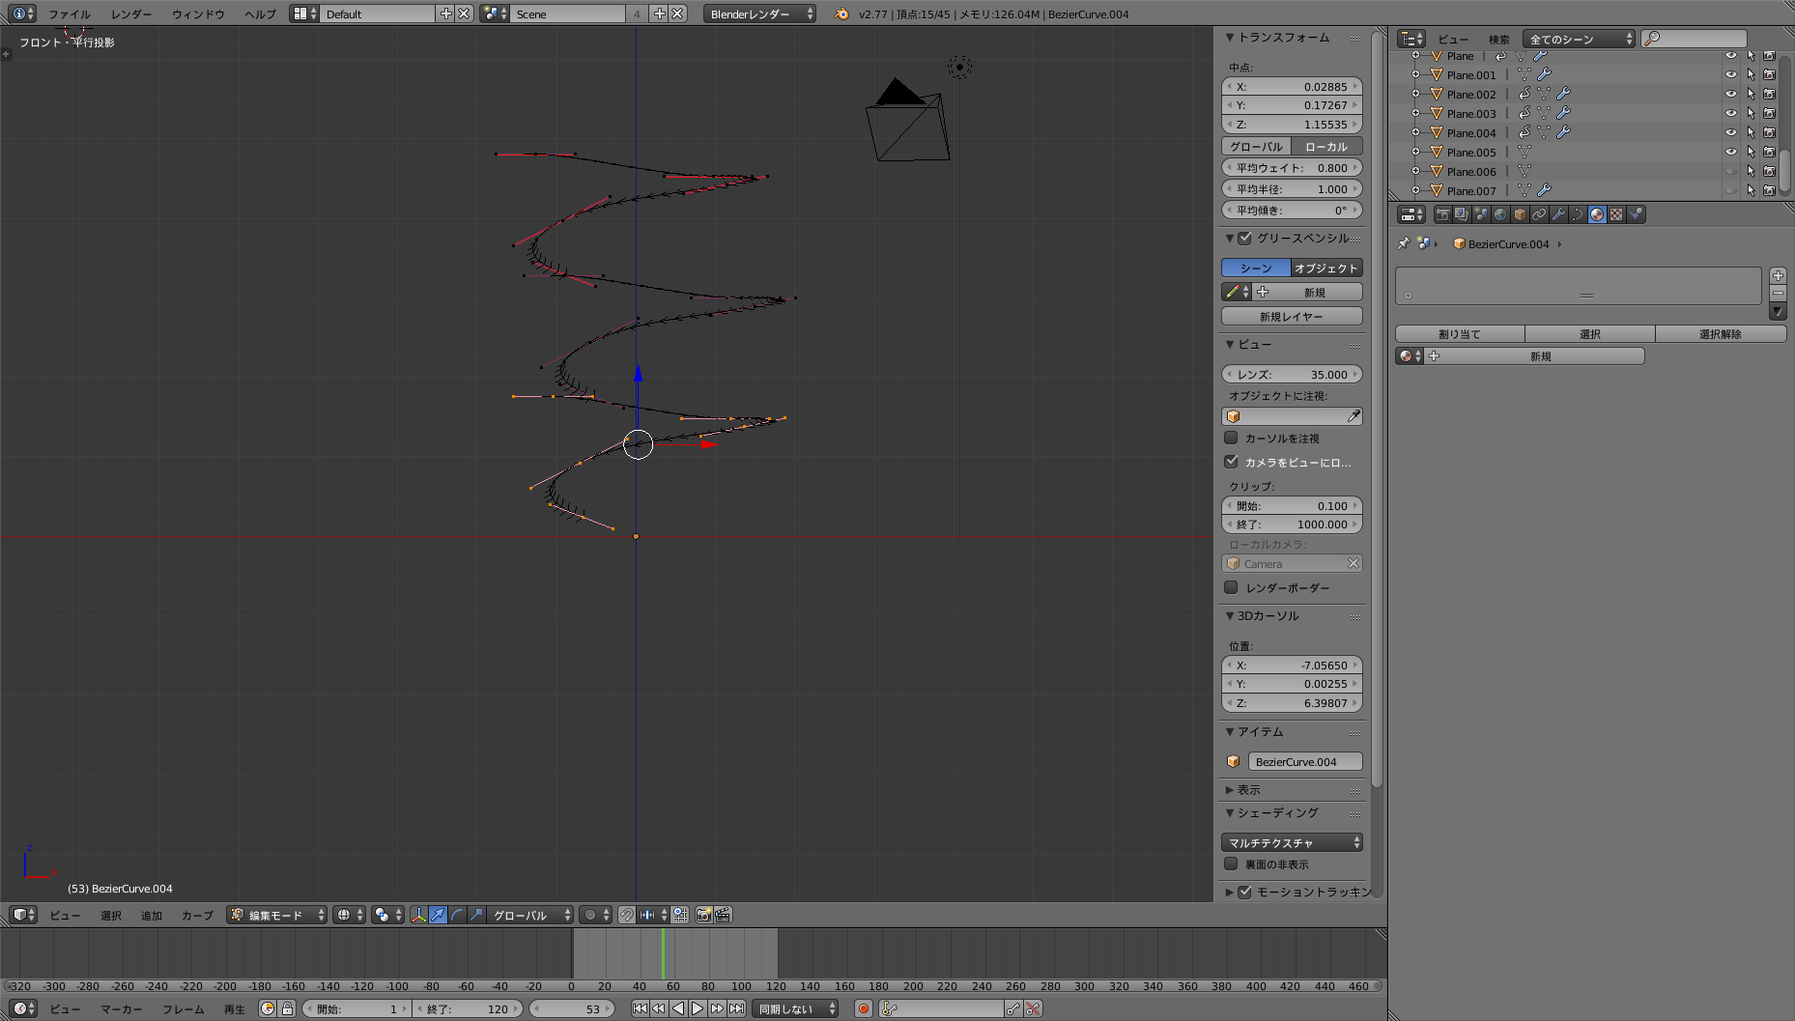Hide Plane.001 with its eye icon
The height and width of the screenshot is (1021, 1795).
click(x=1730, y=74)
